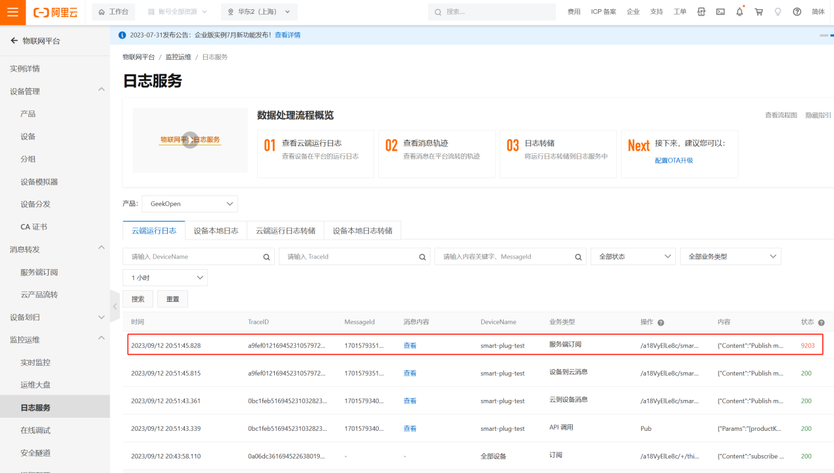Image resolution: width=834 pixels, height=473 pixels.
Task: Click the help question mark icon
Action: coord(797,12)
